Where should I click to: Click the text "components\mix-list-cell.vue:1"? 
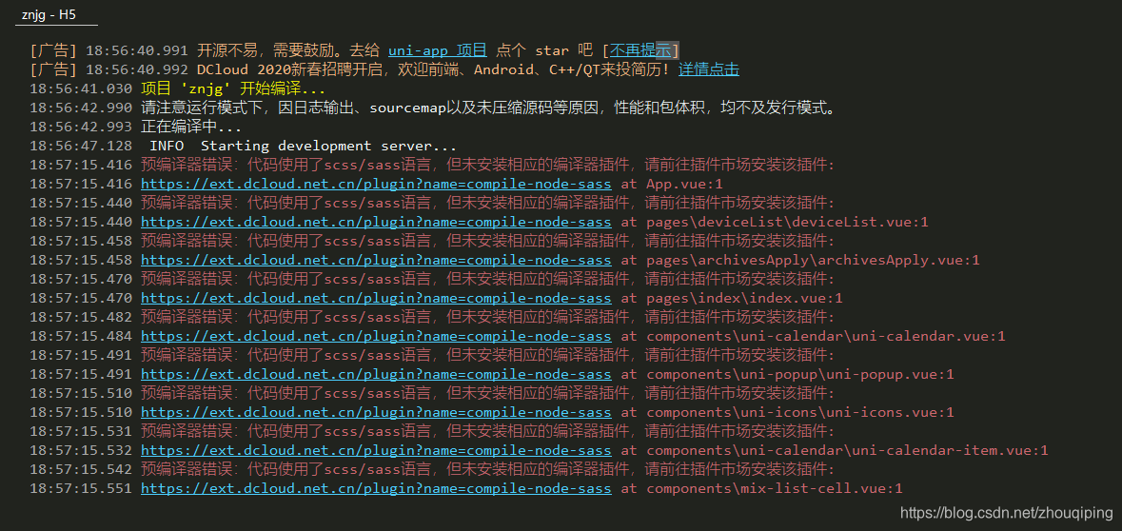[x=775, y=489]
